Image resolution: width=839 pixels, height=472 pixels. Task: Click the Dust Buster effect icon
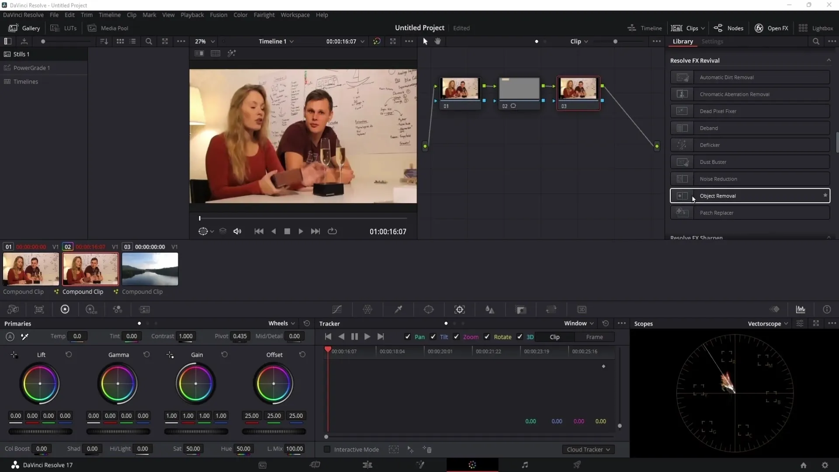pos(683,162)
